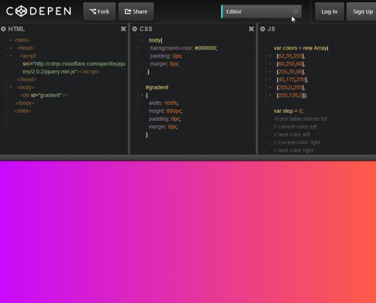The image size is (376, 303).
Task: Click the var step = 0; line
Action: (x=288, y=111)
